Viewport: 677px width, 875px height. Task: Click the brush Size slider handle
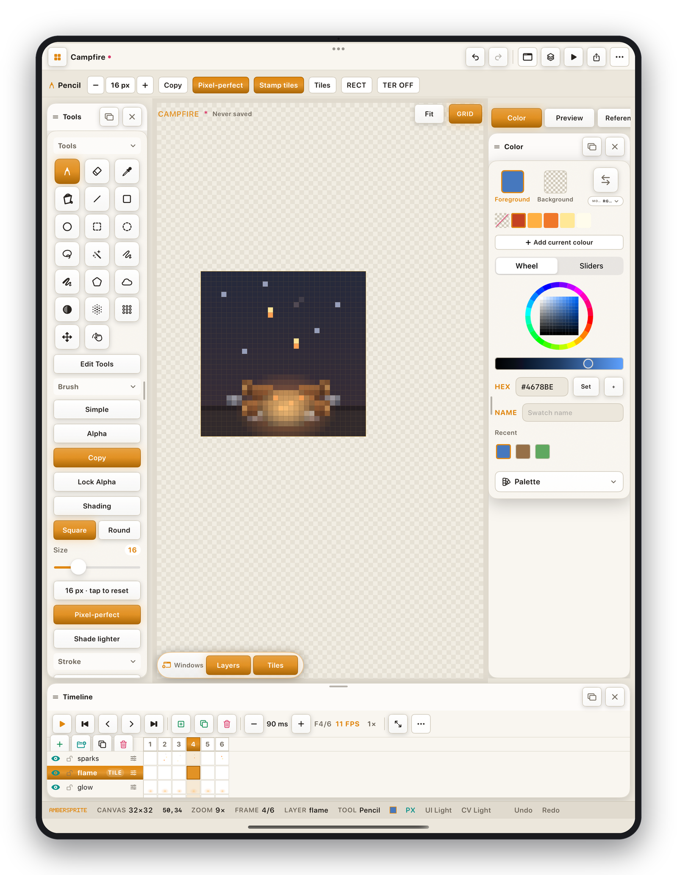coord(78,567)
